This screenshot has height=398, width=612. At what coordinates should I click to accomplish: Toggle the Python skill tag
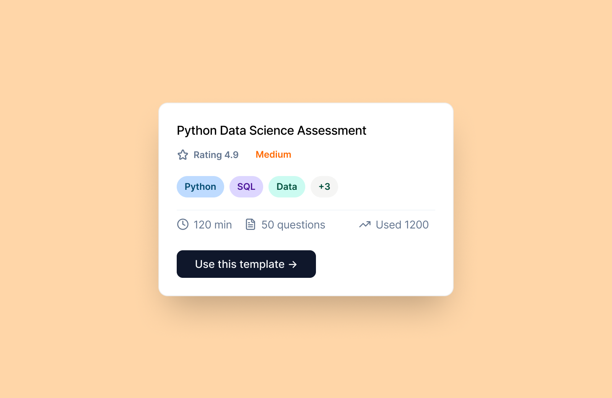coord(200,187)
